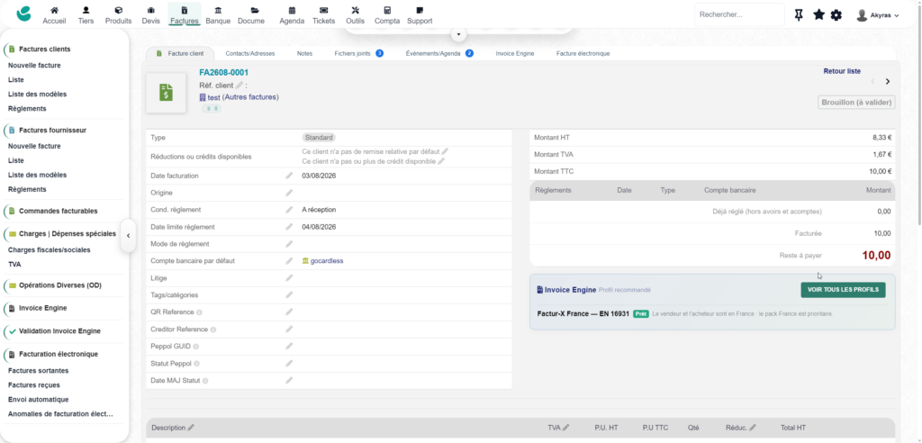Switch to the Invoice Engine tab
Viewport: 922px width, 443px height.
514,53
